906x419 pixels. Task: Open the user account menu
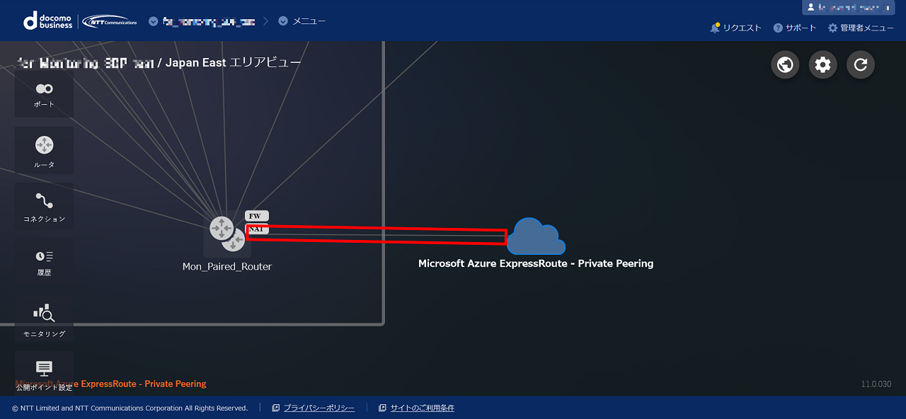848,8
